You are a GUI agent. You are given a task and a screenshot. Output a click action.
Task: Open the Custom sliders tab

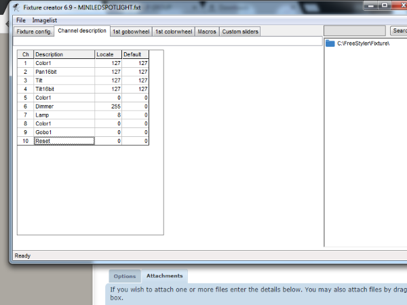[x=240, y=32]
